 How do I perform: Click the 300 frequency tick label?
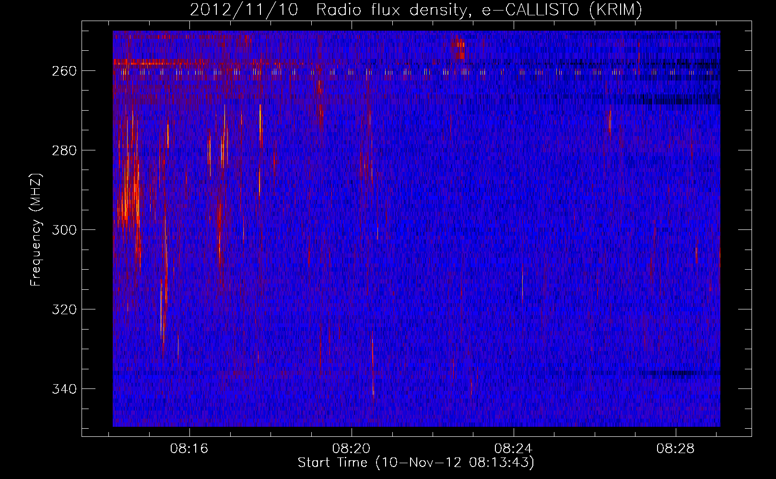pos(64,230)
